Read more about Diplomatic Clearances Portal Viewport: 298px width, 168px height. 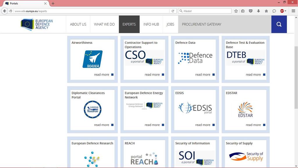click(104, 125)
